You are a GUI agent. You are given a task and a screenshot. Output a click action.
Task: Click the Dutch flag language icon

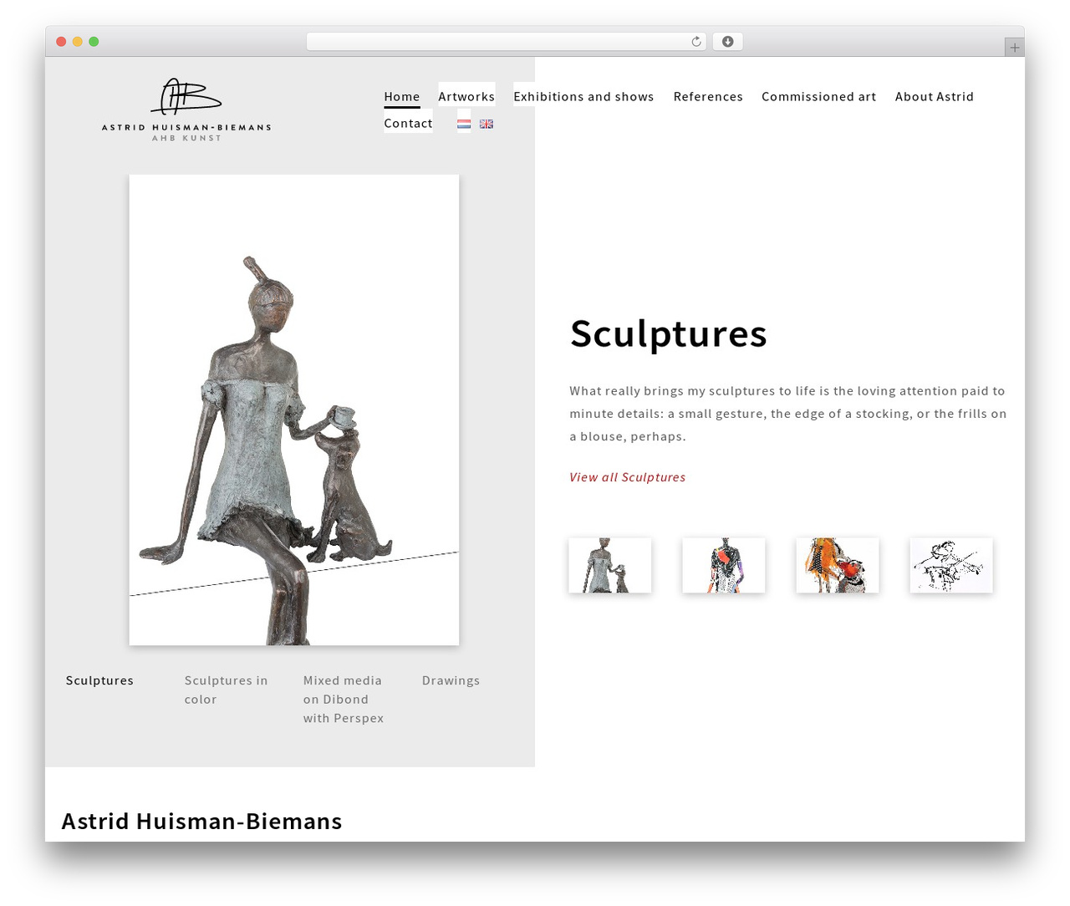coord(464,124)
